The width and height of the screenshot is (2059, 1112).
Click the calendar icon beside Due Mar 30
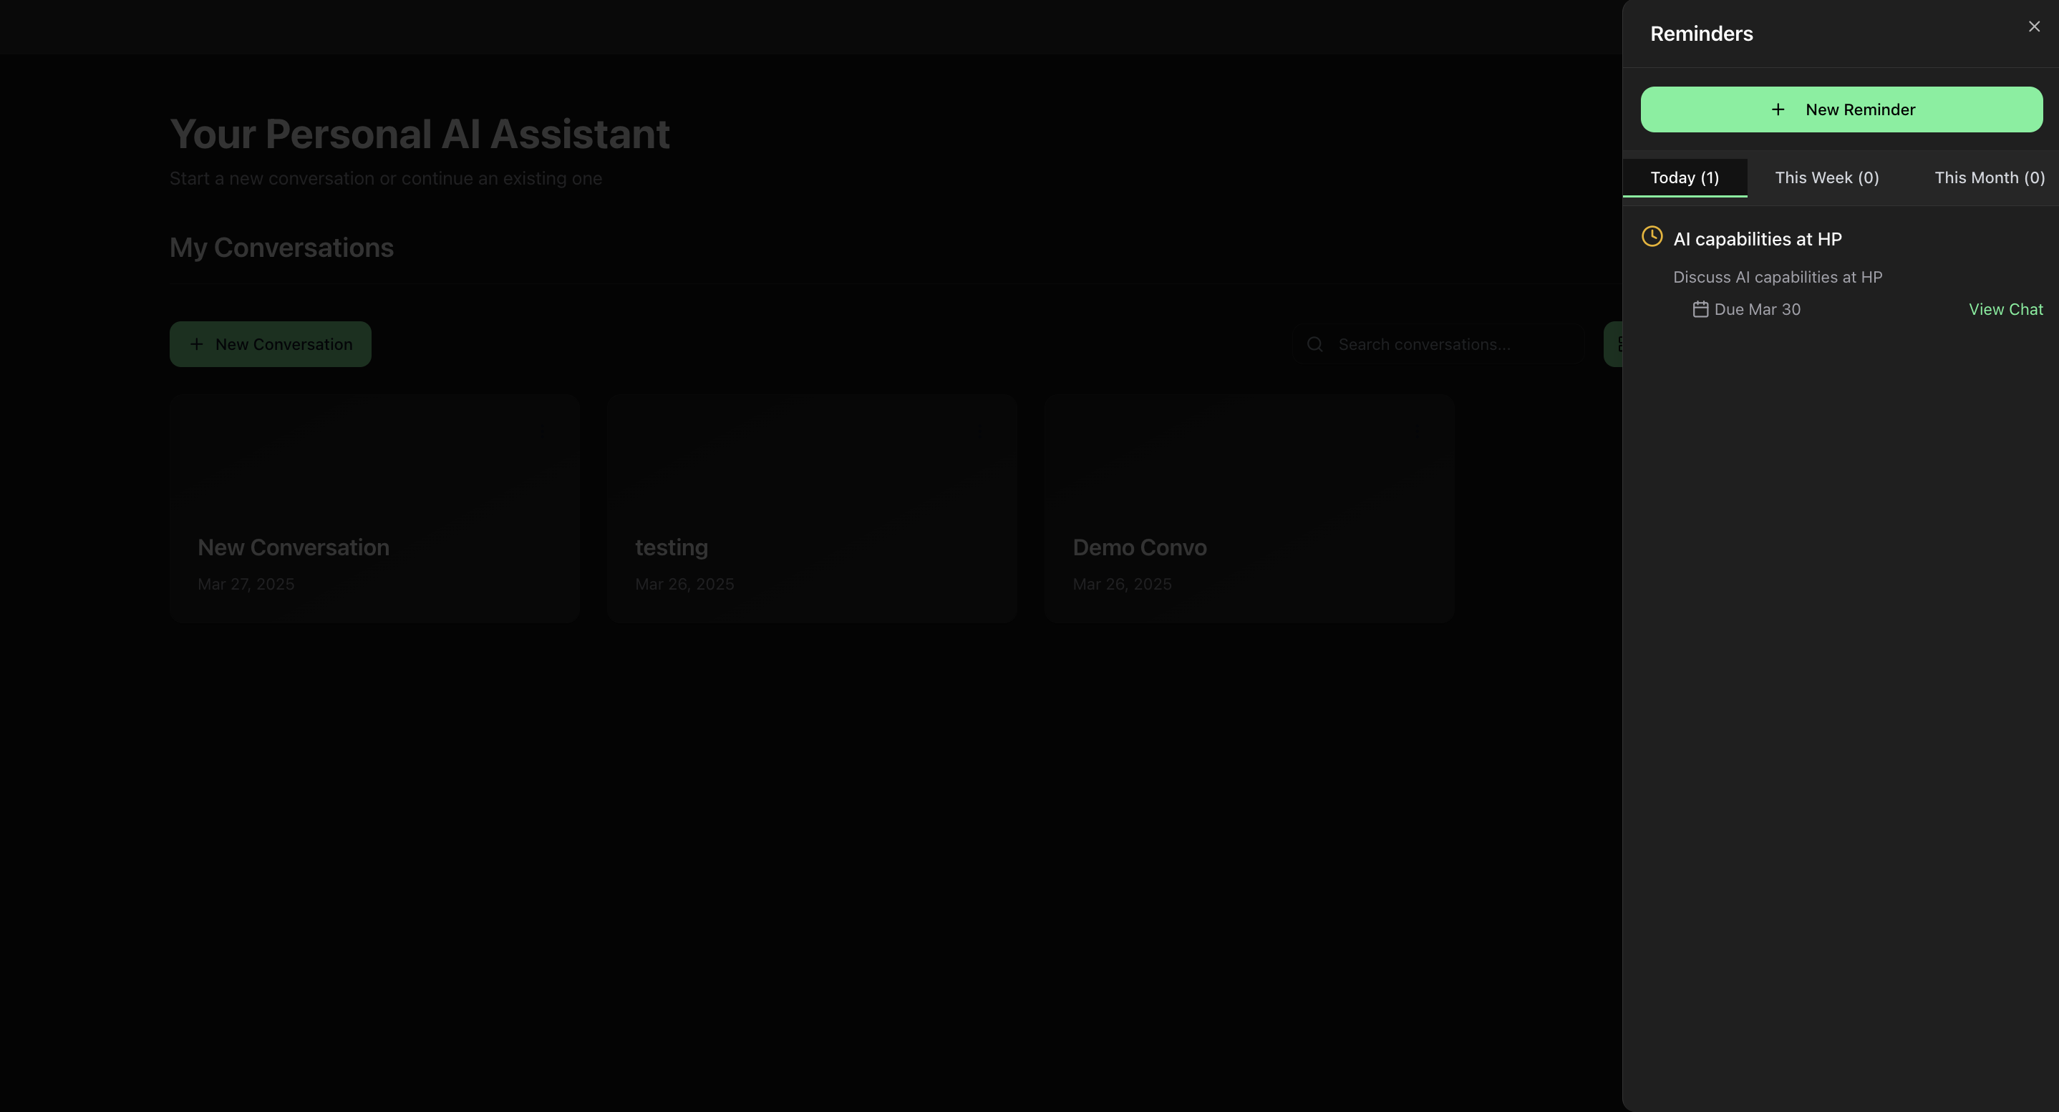[1700, 309]
